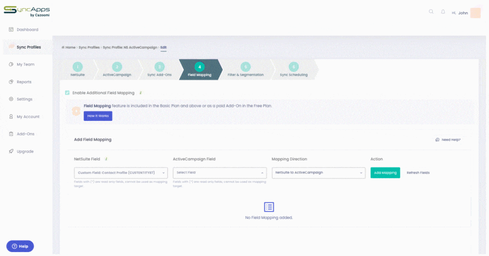This screenshot has width=489, height=256.
Task: Click the Reports sidebar icon
Action: click(x=11, y=82)
